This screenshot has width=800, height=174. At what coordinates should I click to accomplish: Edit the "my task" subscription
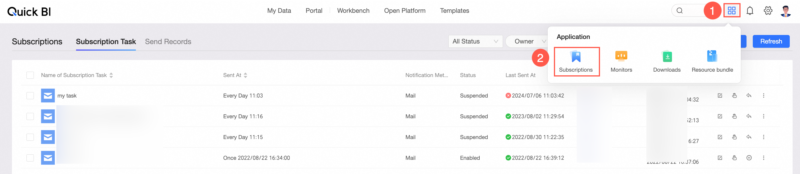(720, 96)
